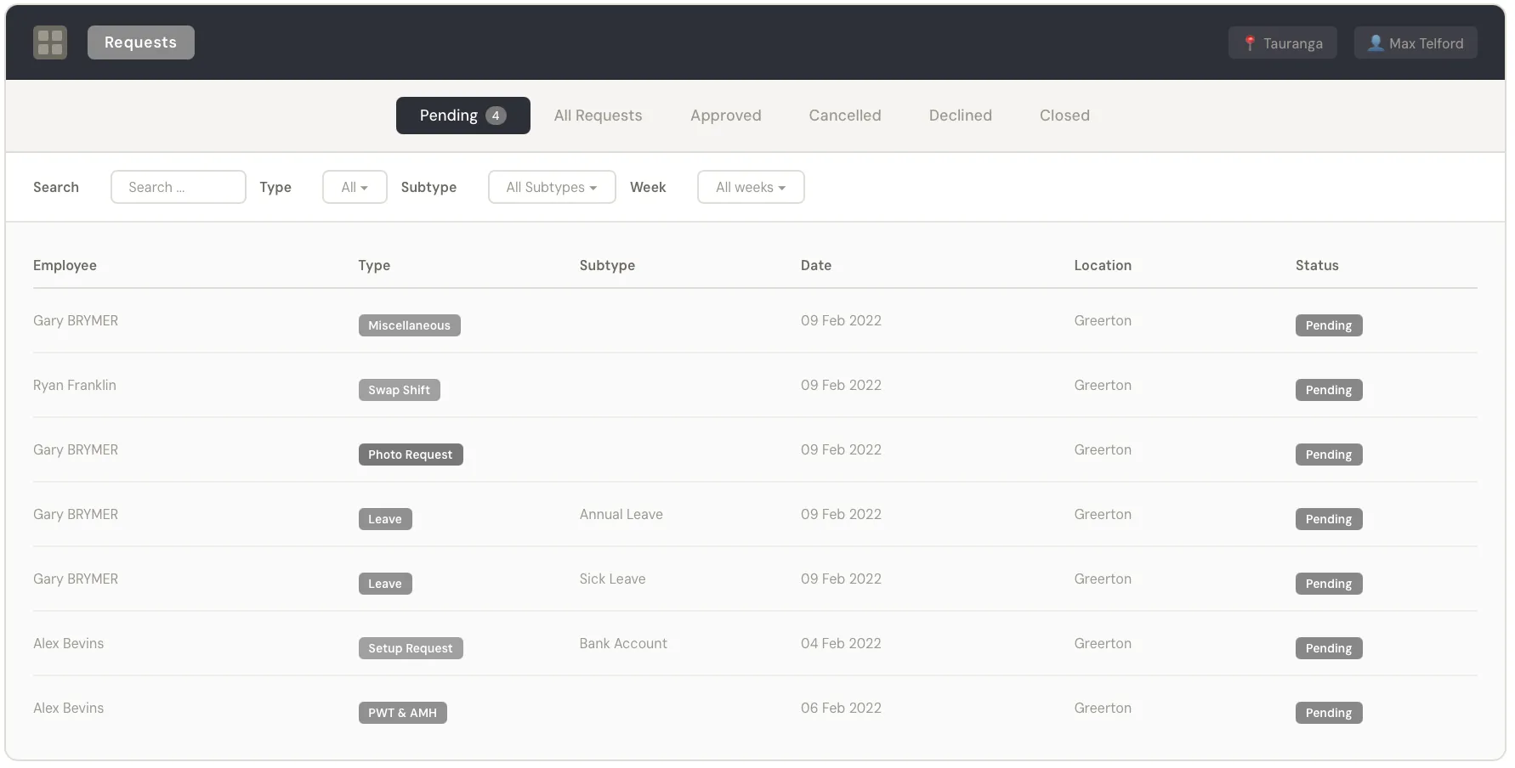Viewport: 1515px width, 768px height.
Task: Click the Swap Shift type badge
Action: 400,390
